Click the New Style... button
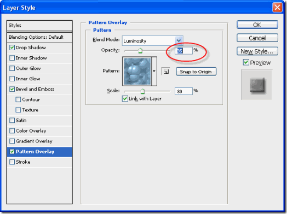The image size is (287, 214). tap(257, 51)
